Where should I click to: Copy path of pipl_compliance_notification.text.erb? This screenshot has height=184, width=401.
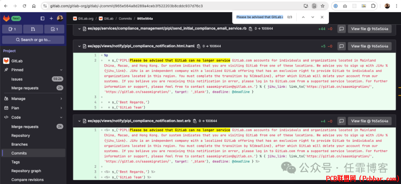(x=195, y=121)
